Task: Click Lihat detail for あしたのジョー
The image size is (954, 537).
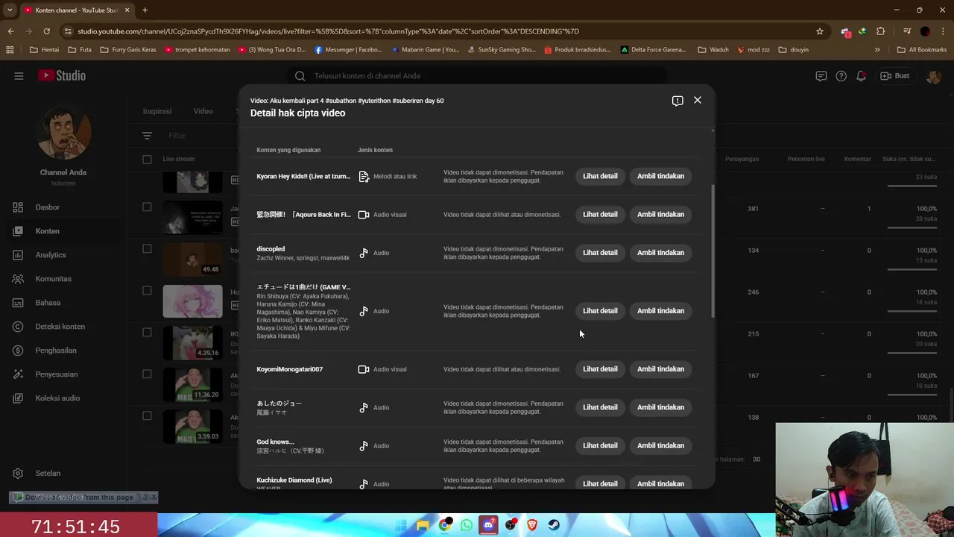Action: (600, 407)
